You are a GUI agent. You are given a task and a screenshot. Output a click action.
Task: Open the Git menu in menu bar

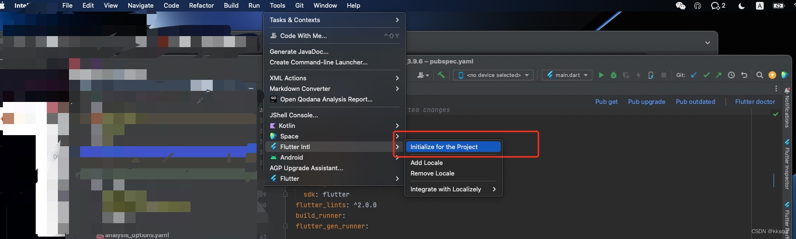(300, 5)
